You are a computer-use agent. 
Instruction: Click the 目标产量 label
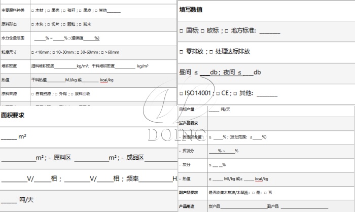(187, 110)
